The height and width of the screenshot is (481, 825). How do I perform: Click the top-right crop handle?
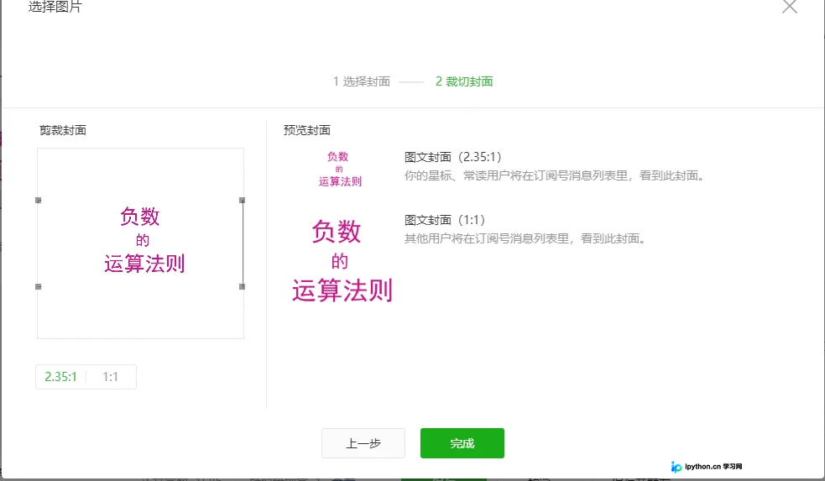(x=242, y=200)
